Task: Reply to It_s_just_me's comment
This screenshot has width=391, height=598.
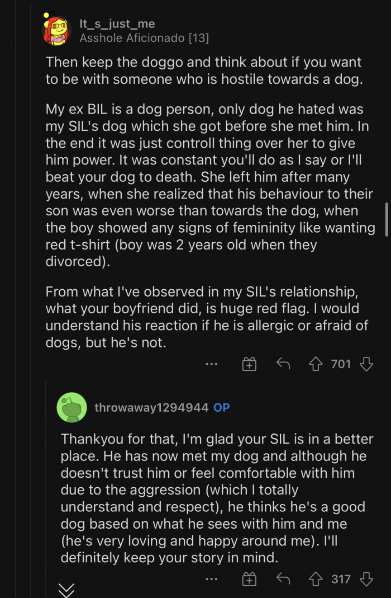Action: (x=283, y=364)
